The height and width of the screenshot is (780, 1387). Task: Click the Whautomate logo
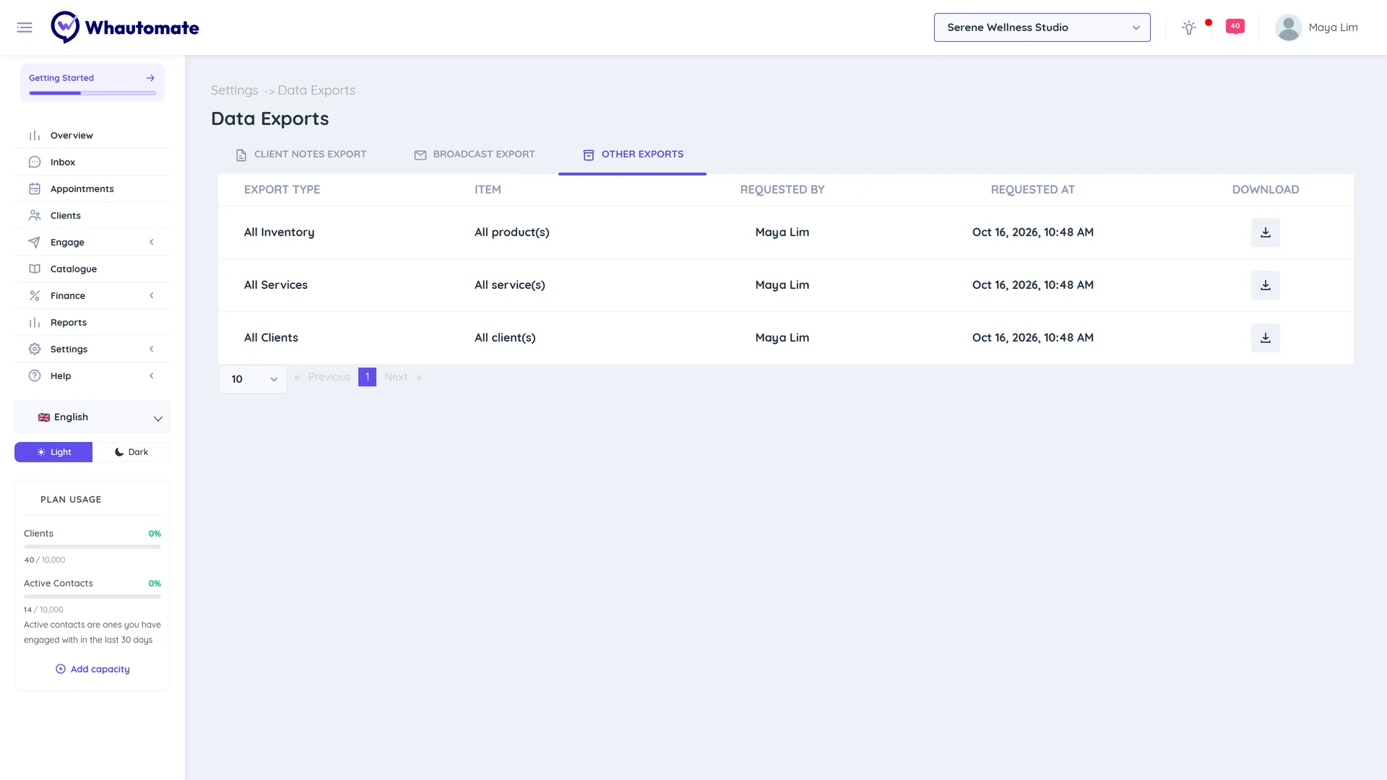[x=125, y=27]
